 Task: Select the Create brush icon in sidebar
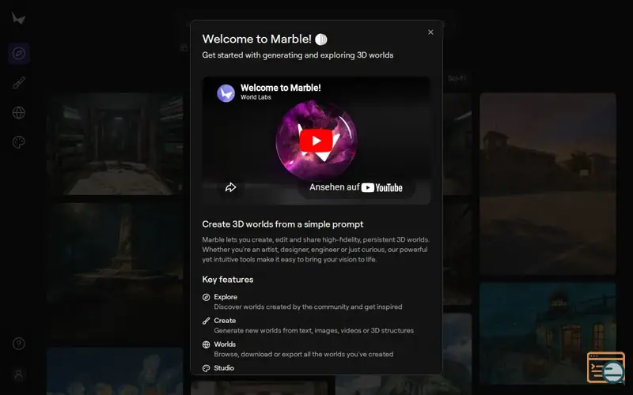18,83
